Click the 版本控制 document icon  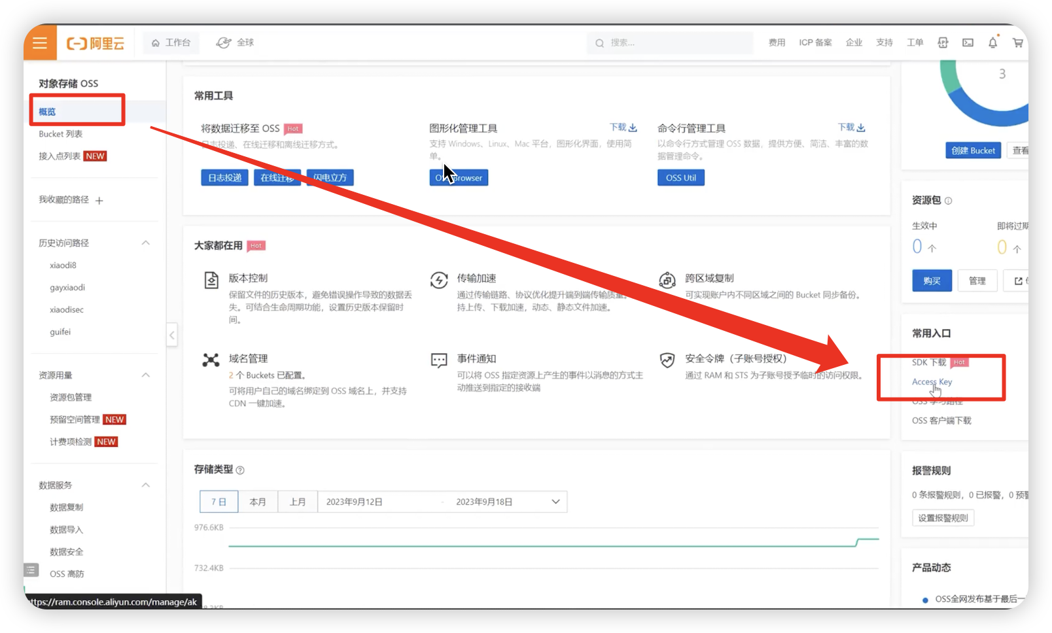click(x=211, y=281)
